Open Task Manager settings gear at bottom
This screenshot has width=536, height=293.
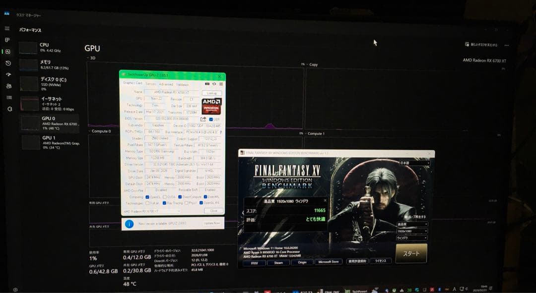tap(15, 290)
